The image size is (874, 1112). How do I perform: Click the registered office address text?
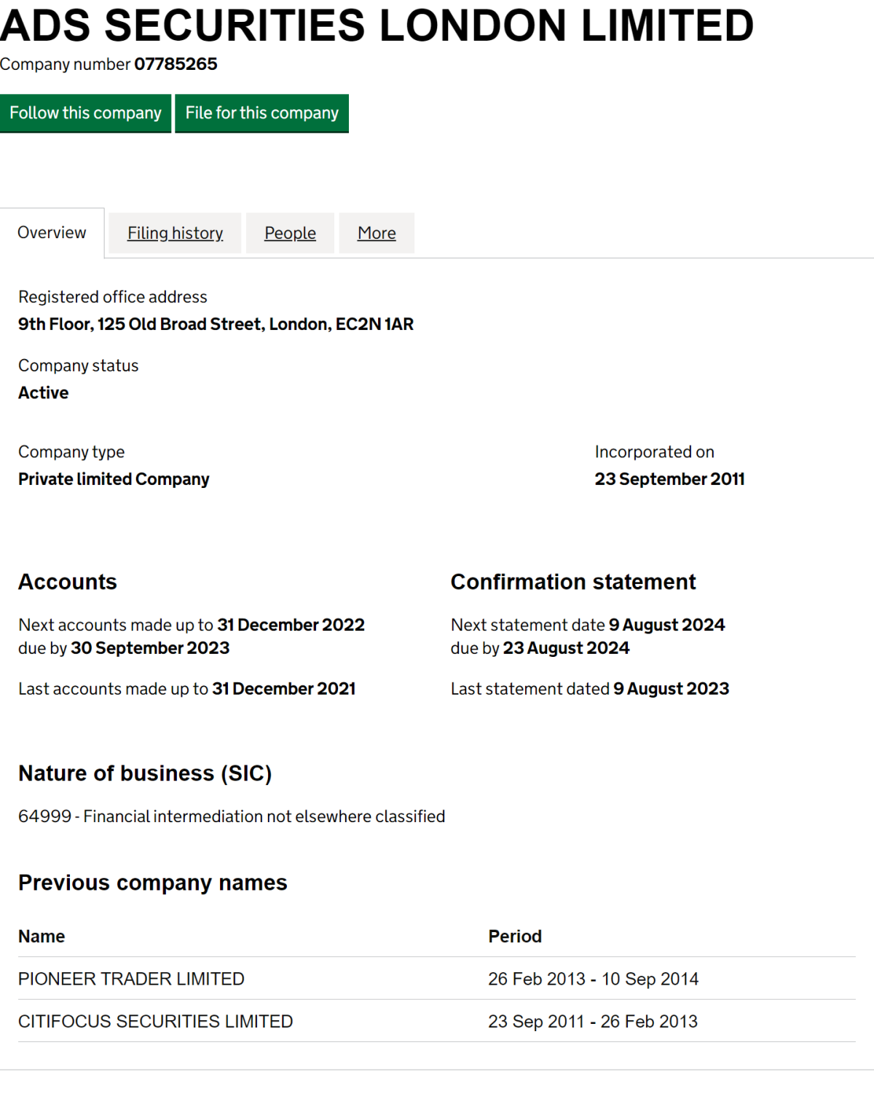[216, 323]
